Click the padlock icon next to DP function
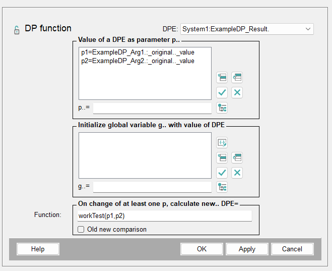Viewport: 332px width, 271px height. click(x=17, y=30)
